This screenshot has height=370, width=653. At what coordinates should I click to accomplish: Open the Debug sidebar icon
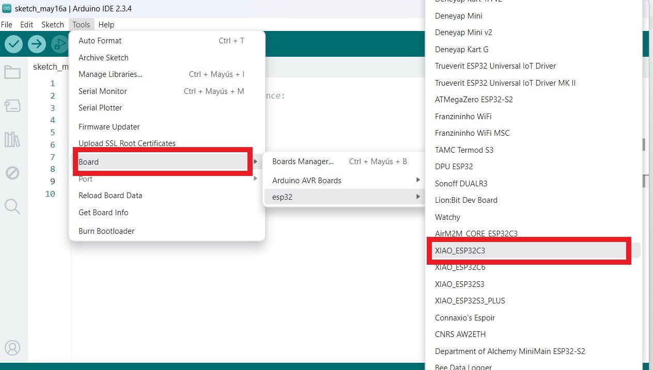tap(12, 173)
